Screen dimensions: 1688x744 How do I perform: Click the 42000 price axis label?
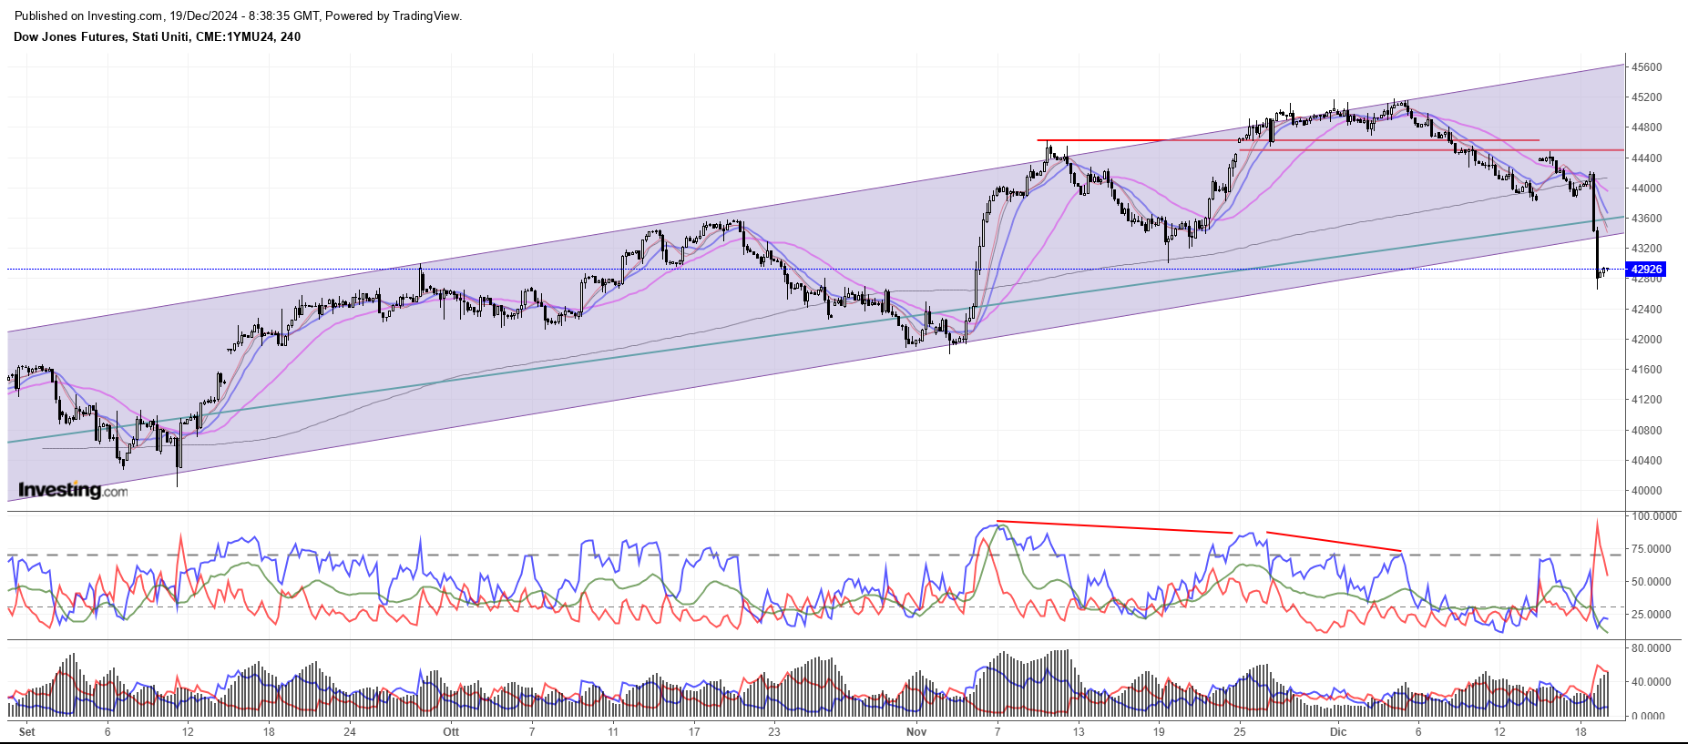tap(1647, 340)
